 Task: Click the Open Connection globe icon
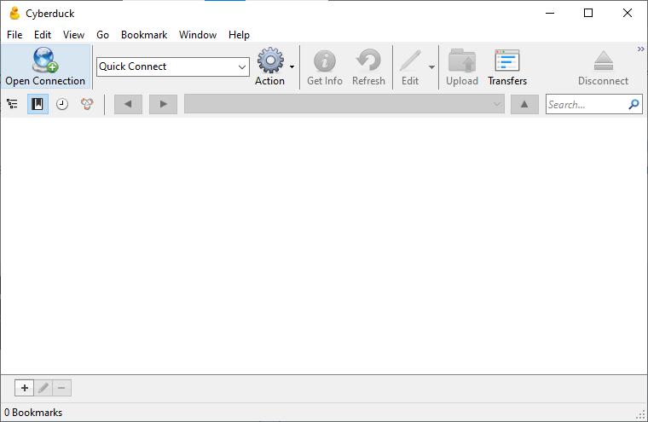(x=45, y=61)
